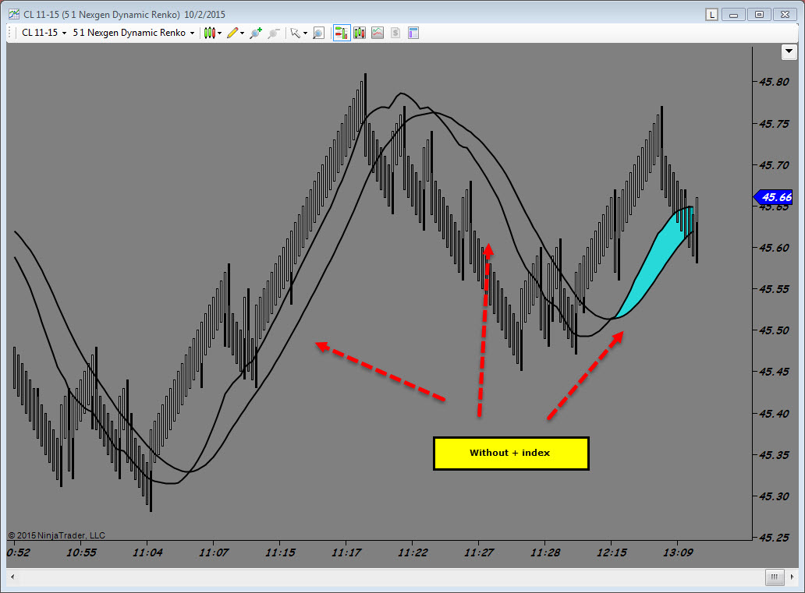Screen dimensions: 805x593
Task: Click the horizontal scrollbar right arrow
Action: coord(792,577)
